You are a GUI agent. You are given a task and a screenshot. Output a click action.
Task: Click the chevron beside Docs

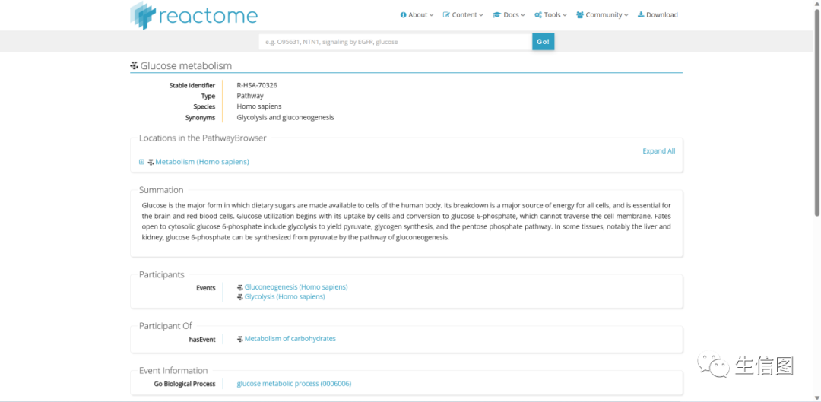point(523,15)
